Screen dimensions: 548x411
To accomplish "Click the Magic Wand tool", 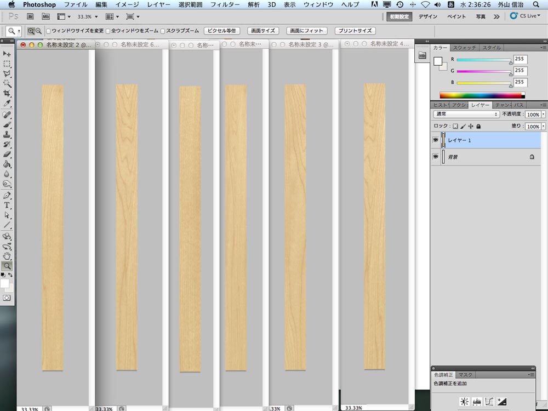I will pyautogui.click(x=7, y=83).
